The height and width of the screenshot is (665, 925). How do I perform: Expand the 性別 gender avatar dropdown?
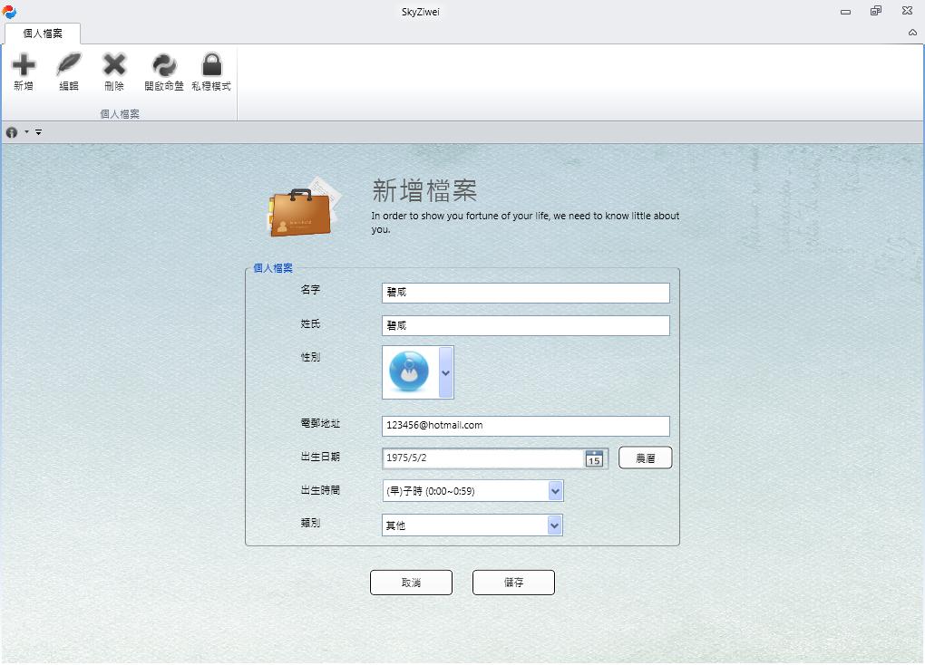[445, 372]
